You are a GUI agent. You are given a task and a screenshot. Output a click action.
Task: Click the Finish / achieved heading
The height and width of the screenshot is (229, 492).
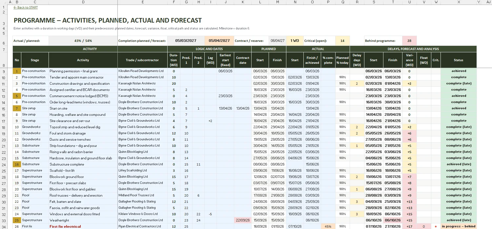tap(312, 60)
